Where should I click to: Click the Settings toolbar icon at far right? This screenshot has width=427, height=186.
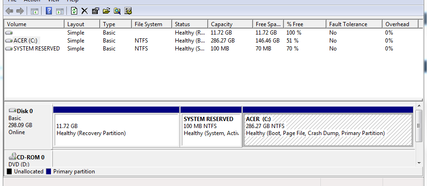click(x=128, y=11)
